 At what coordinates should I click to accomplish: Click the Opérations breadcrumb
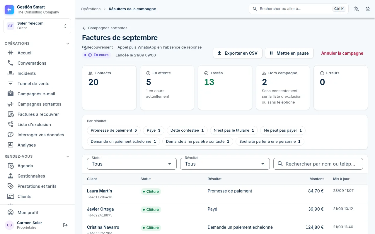point(91,9)
